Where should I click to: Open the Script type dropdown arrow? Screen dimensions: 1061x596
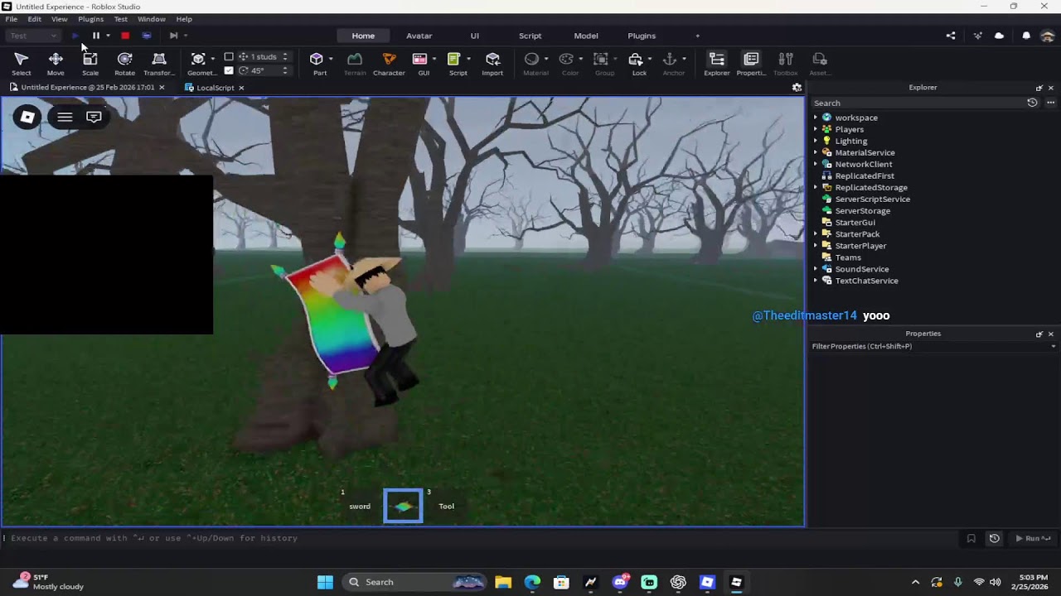[468, 59]
